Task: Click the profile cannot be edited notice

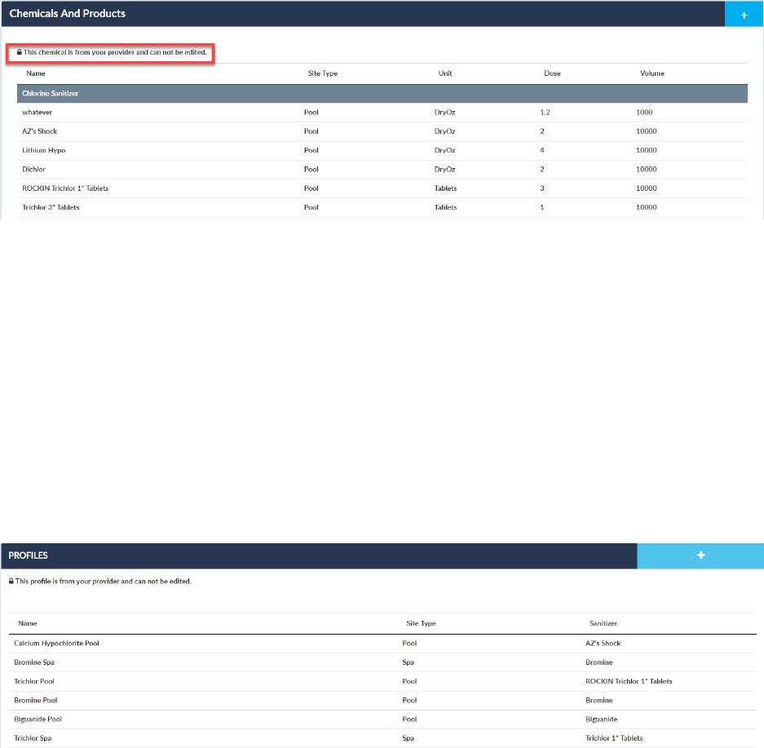Action: [104, 582]
